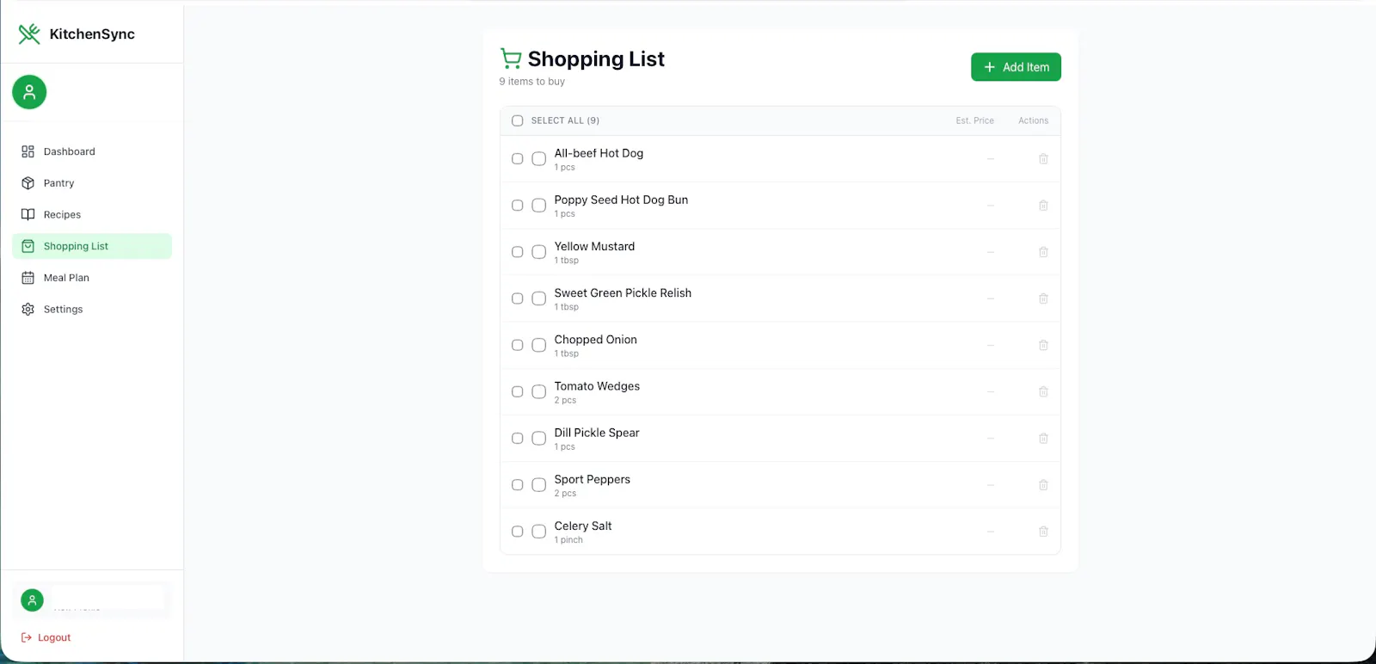Click the SELECT ALL (9) label

(565, 120)
